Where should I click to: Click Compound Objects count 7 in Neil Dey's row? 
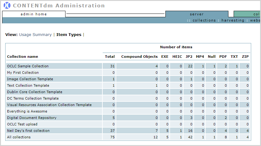click(x=156, y=131)
